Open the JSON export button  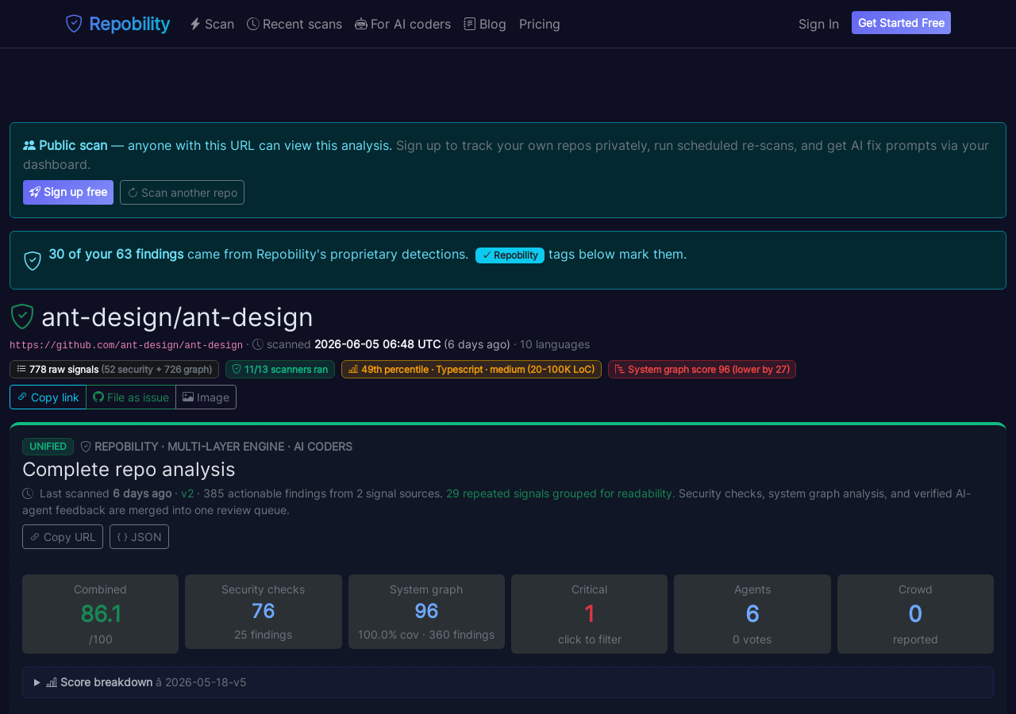139,536
